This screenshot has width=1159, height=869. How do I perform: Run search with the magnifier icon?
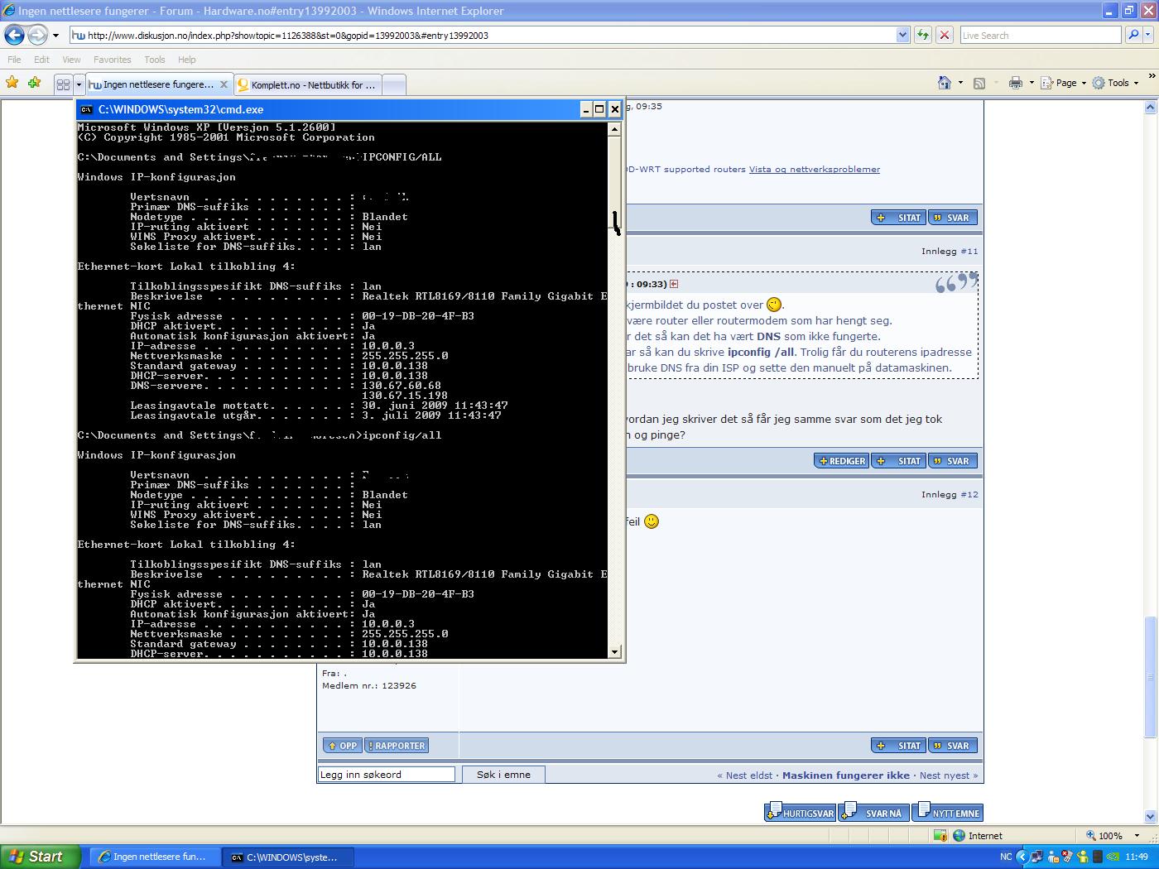(1133, 36)
